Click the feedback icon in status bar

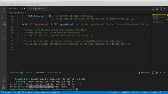160,92
